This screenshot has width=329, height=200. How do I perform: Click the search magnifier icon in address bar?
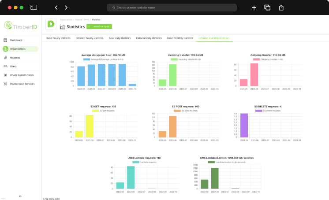coord(113,7)
